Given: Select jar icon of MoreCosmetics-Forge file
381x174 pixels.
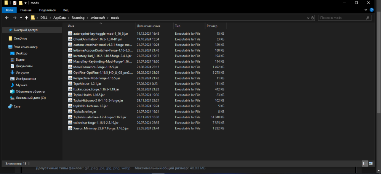Looking at the screenshot, I should pyautogui.click(x=70, y=67).
